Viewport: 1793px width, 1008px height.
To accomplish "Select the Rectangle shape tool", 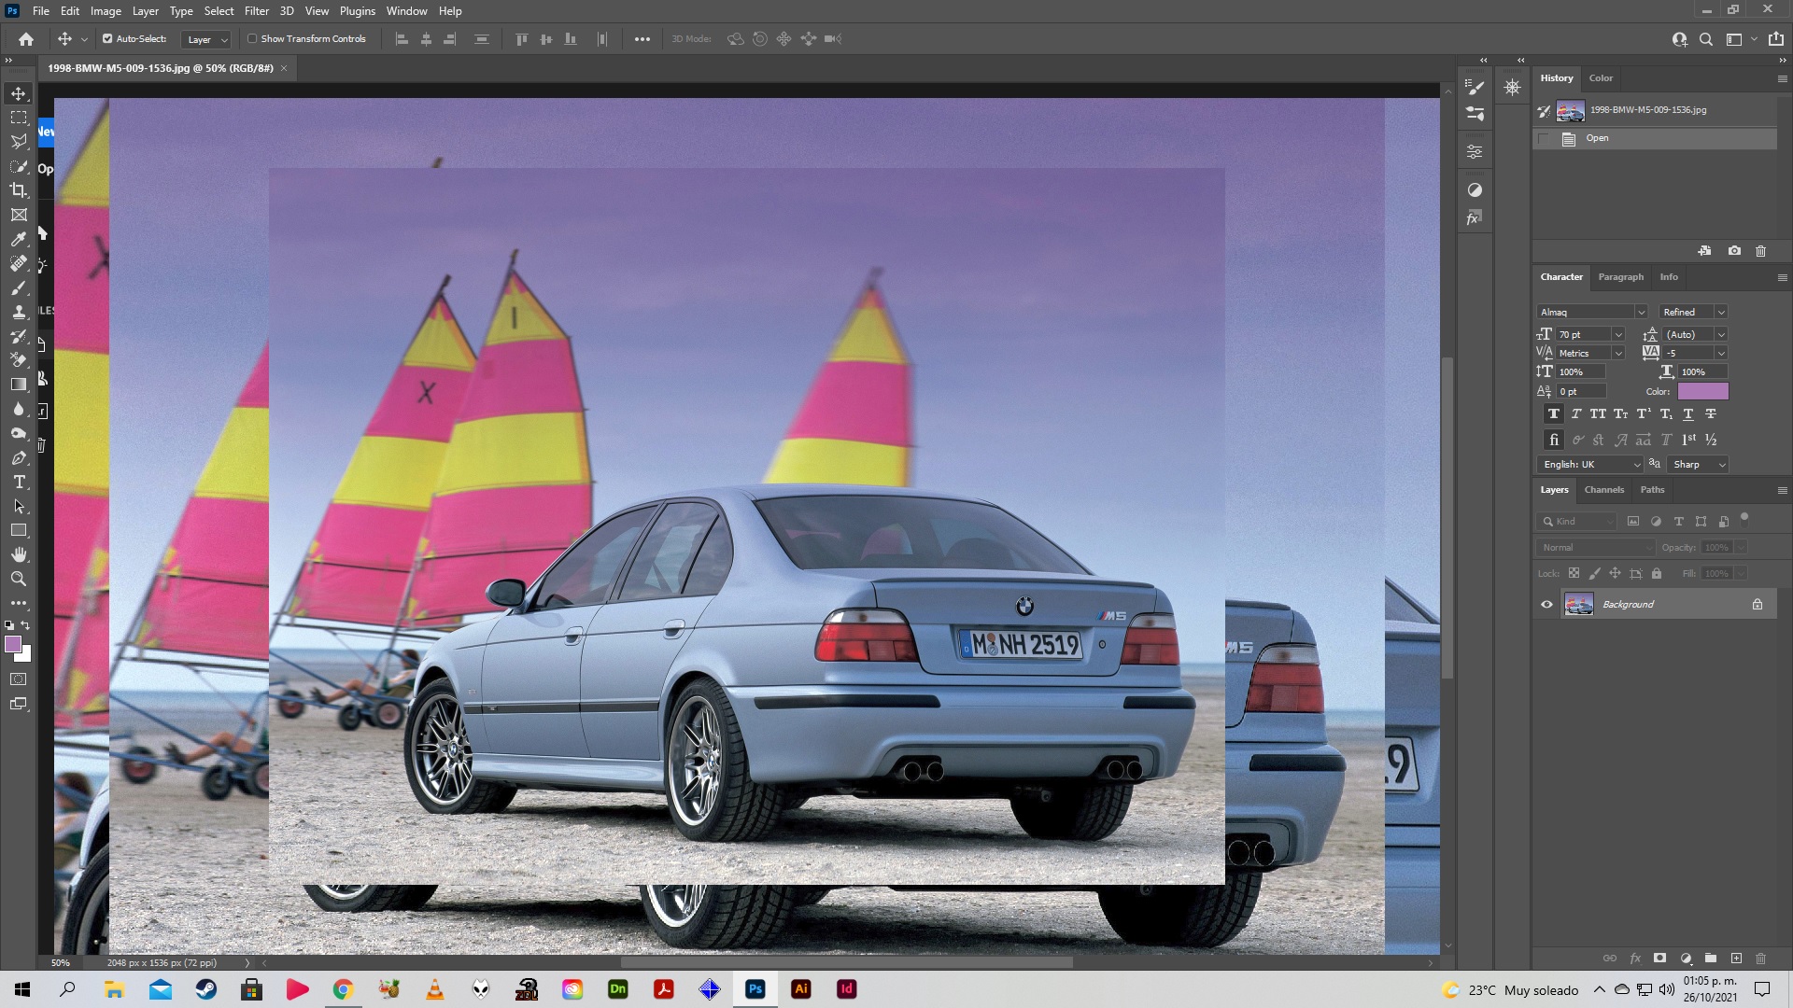I will click(x=19, y=530).
